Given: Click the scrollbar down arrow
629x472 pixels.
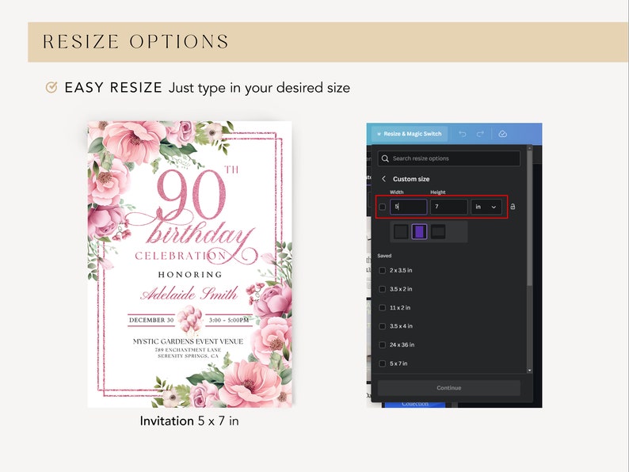Looking at the screenshot, I should click(529, 371).
